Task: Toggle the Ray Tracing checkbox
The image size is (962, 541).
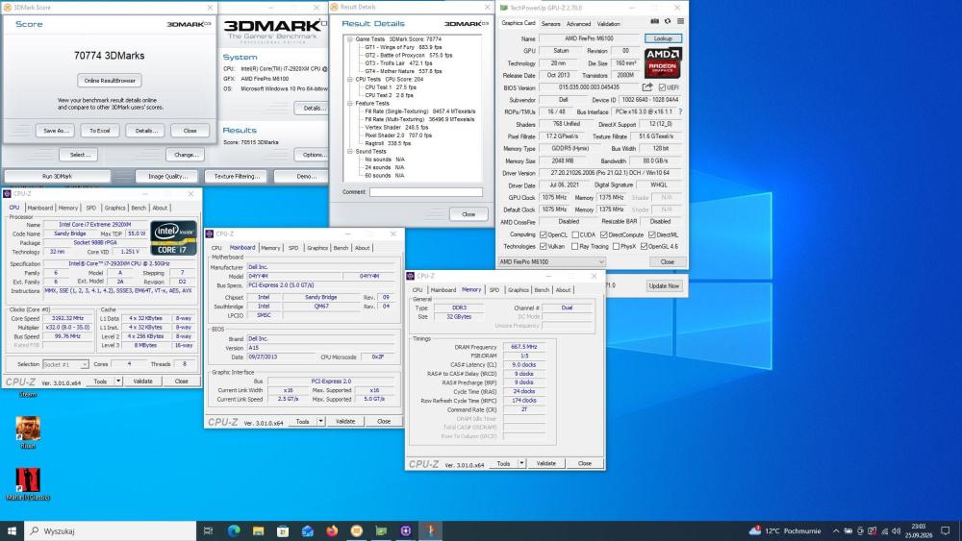Action: (x=575, y=246)
